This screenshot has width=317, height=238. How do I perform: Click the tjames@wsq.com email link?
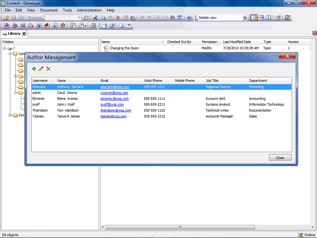pos(113,116)
